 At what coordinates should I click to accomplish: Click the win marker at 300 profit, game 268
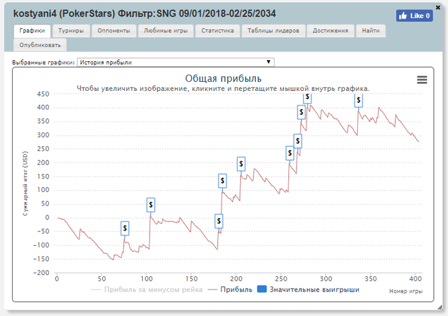coord(298,141)
